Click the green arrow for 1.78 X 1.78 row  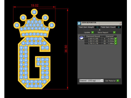[116, 44]
